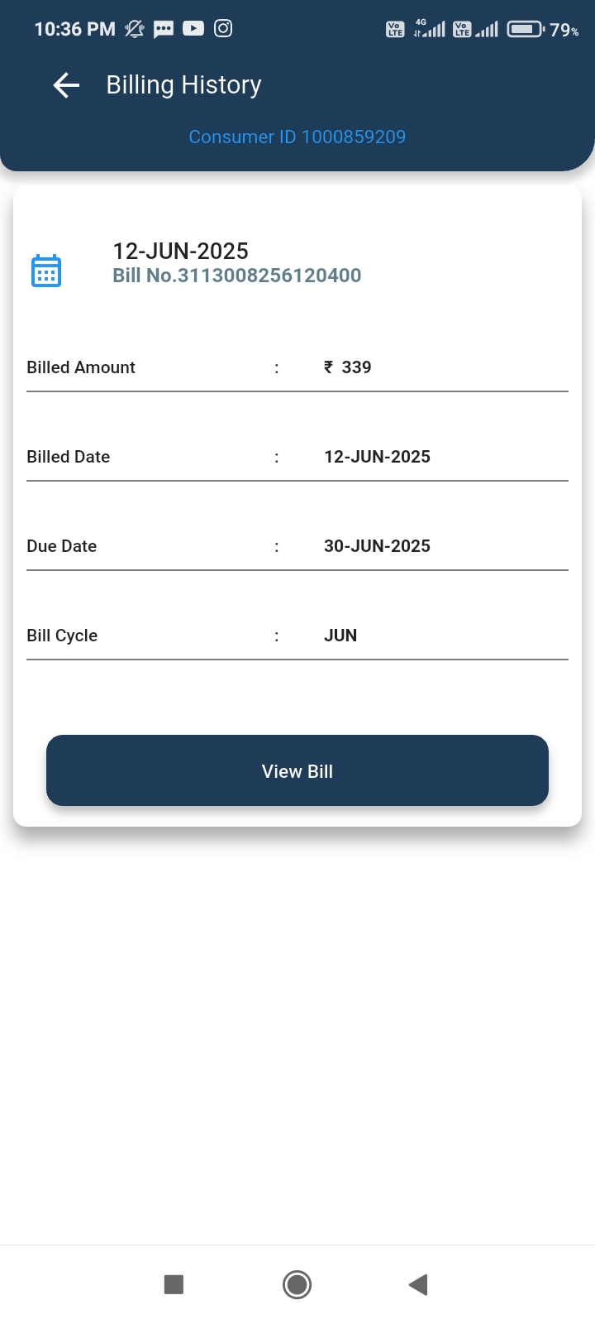
Task: Tap the YouTube notification icon
Action: pos(193,29)
